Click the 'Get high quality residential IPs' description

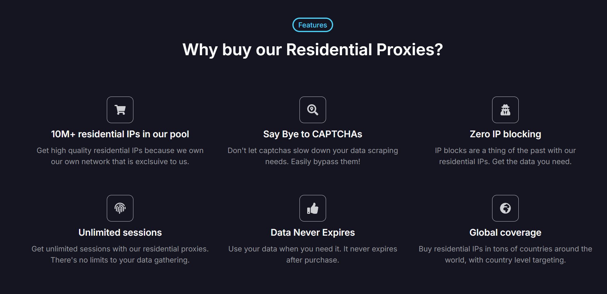coord(120,156)
